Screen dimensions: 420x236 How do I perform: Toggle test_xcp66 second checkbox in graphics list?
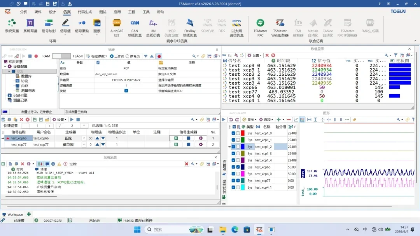238,167
